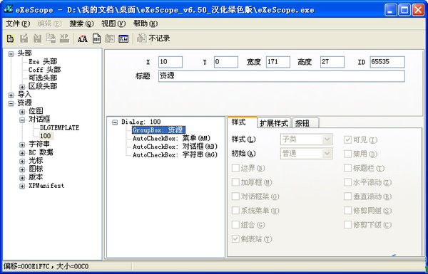
Task: Click the greyed save updates toolbar icon
Action: click(51, 38)
